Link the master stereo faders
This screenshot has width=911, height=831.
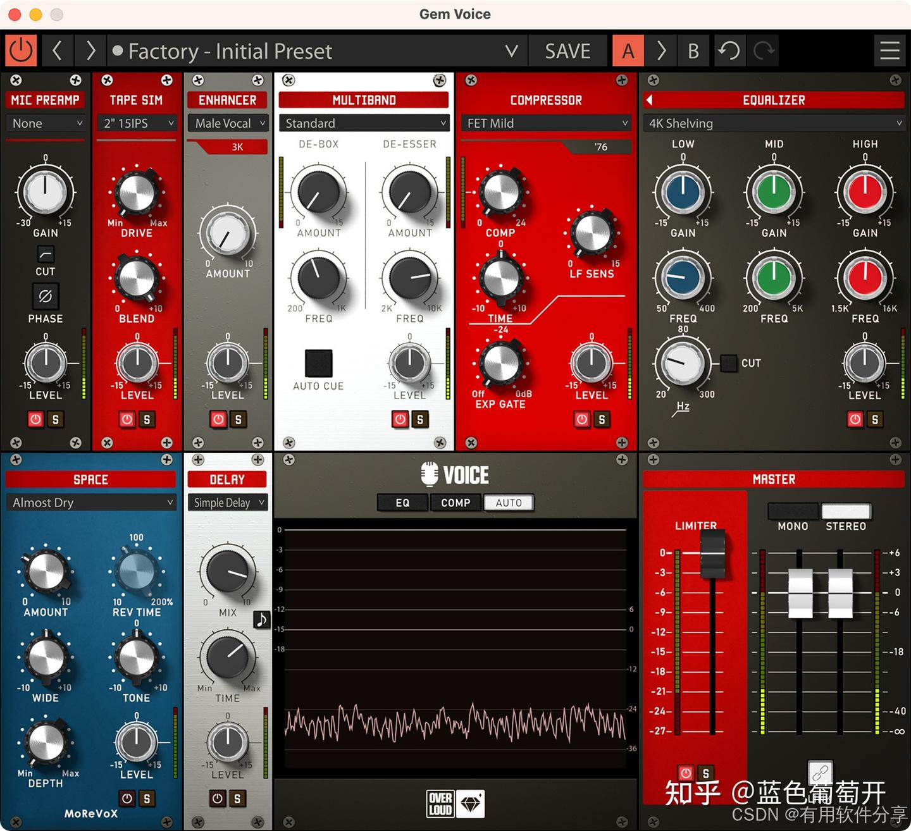pyautogui.click(x=820, y=772)
